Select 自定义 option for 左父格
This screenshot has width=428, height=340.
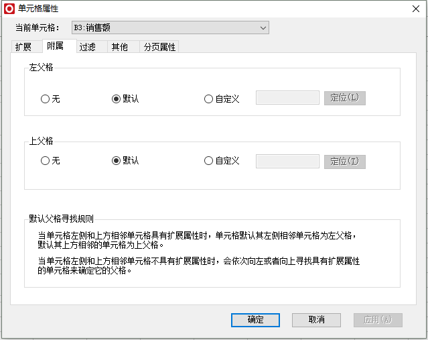point(222,99)
